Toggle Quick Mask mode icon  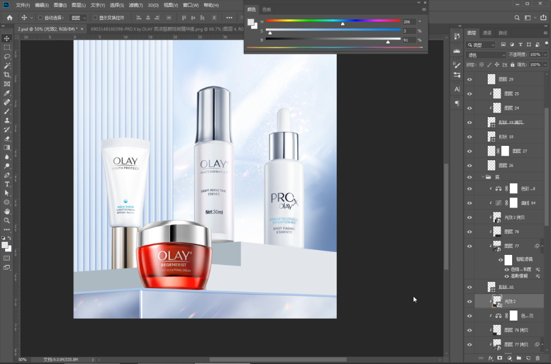7,258
